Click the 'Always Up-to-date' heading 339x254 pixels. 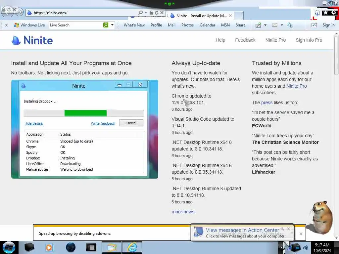coord(196,63)
